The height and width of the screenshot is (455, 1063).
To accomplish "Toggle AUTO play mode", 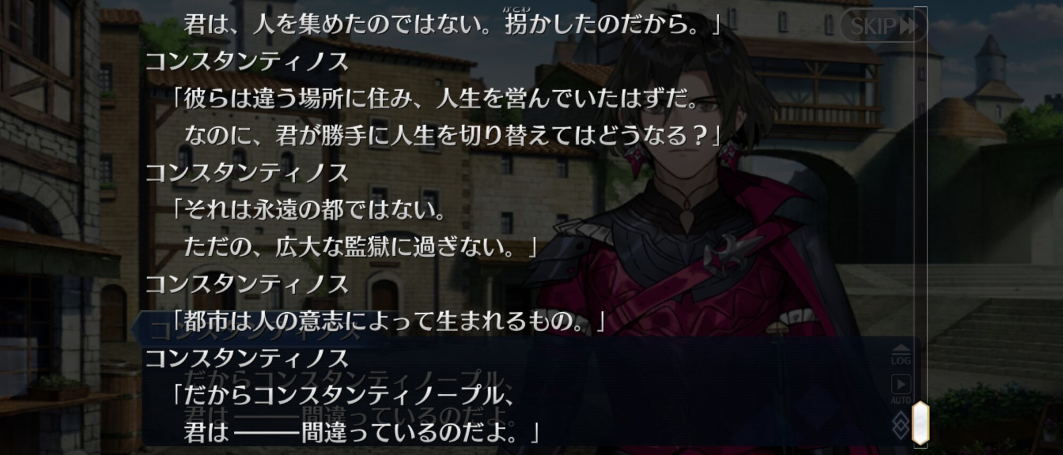I will point(901,389).
